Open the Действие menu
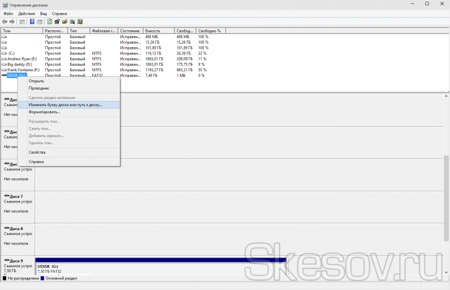The height and width of the screenshot is (290, 450). 26,13
